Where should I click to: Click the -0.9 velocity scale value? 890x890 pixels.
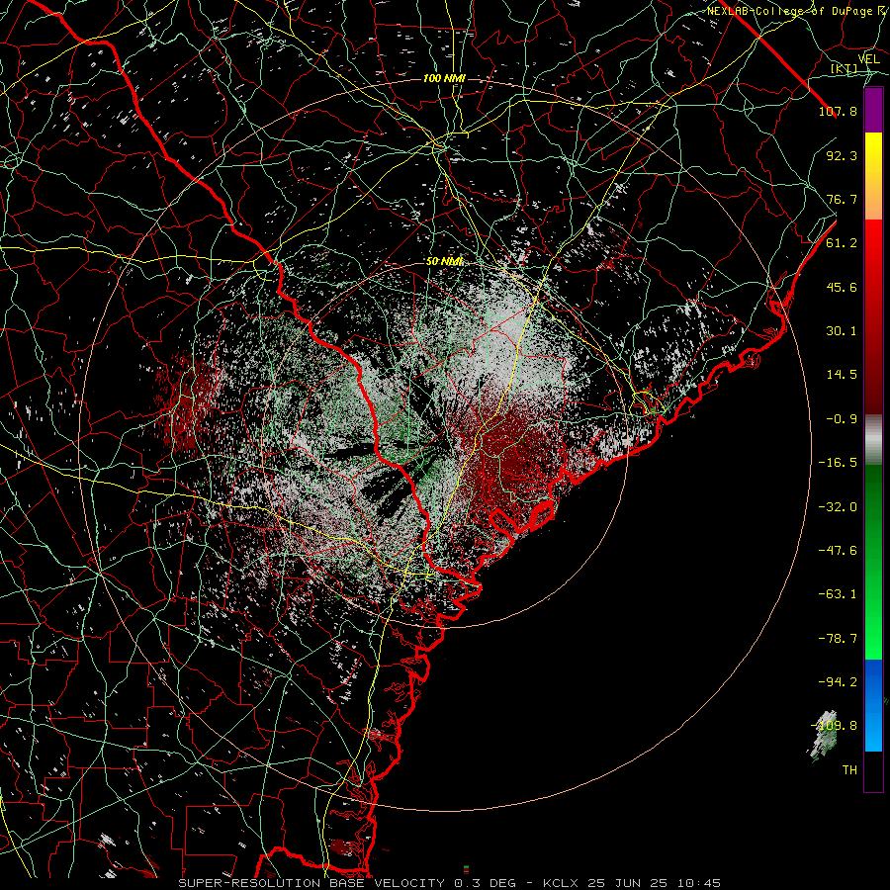pos(842,419)
